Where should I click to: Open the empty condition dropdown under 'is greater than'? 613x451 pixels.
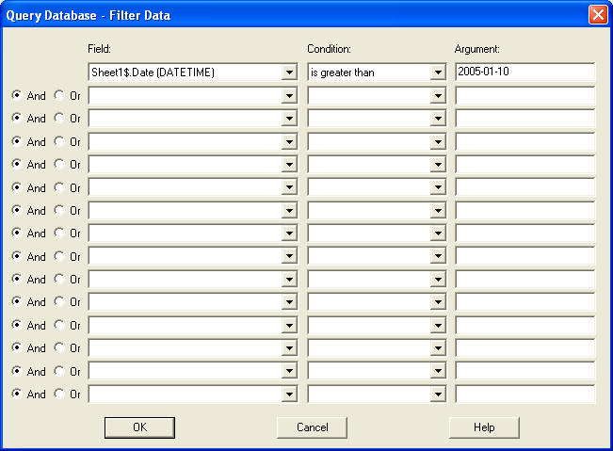438,96
